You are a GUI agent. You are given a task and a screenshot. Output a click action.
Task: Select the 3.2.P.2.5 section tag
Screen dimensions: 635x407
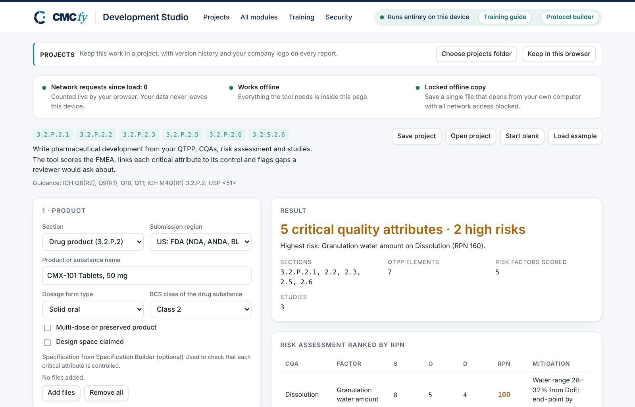pyautogui.click(x=182, y=135)
